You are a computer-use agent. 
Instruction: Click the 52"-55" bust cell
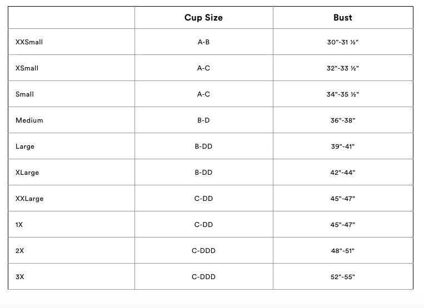click(x=343, y=277)
